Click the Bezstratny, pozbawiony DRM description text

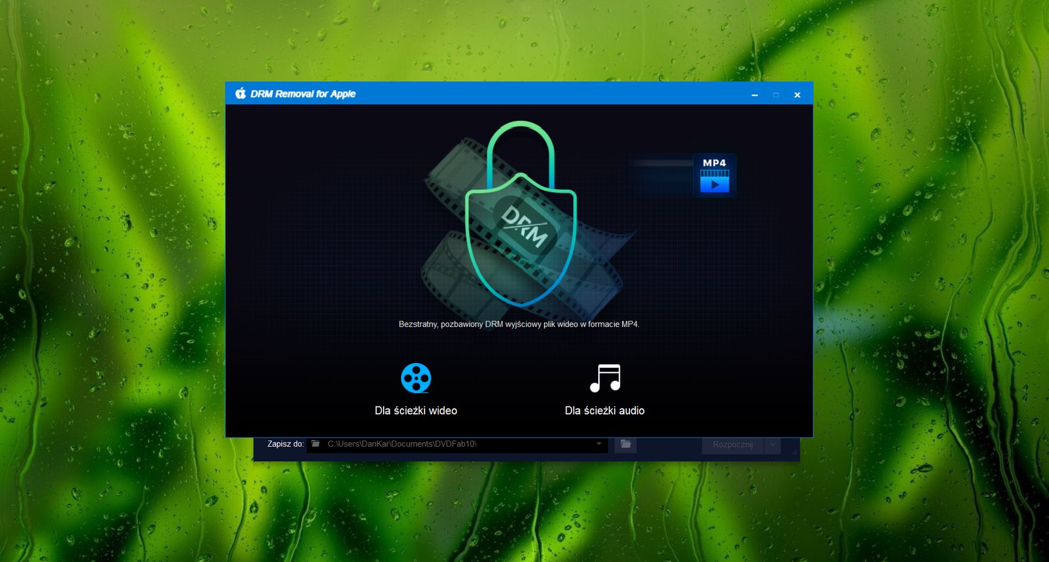pos(519,324)
